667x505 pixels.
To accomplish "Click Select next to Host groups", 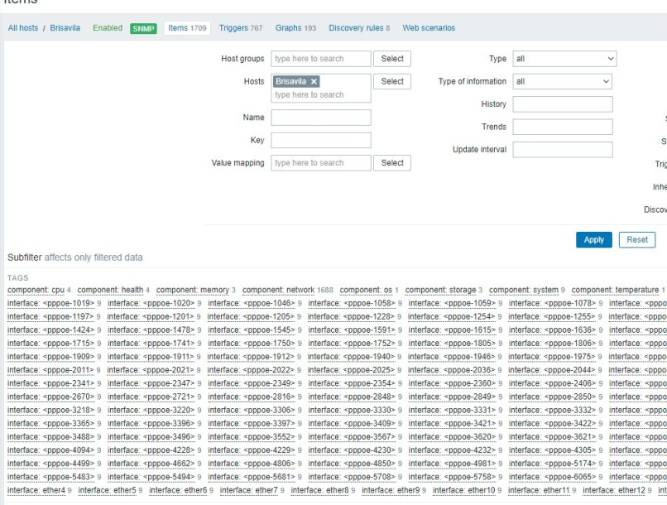I will coord(393,59).
